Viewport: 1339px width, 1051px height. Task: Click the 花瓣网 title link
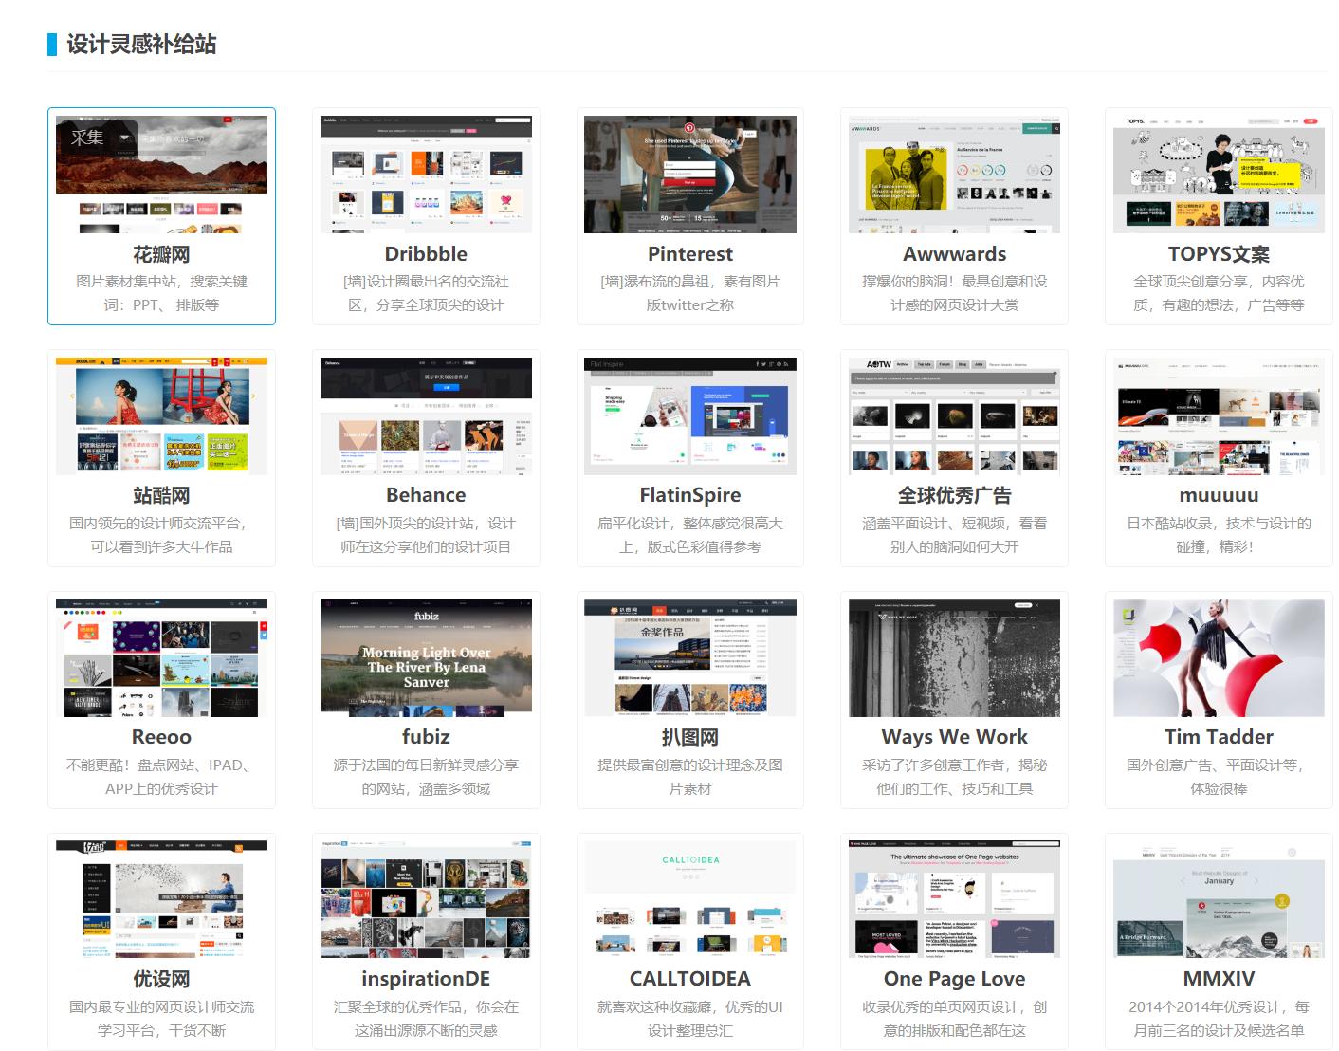(161, 254)
